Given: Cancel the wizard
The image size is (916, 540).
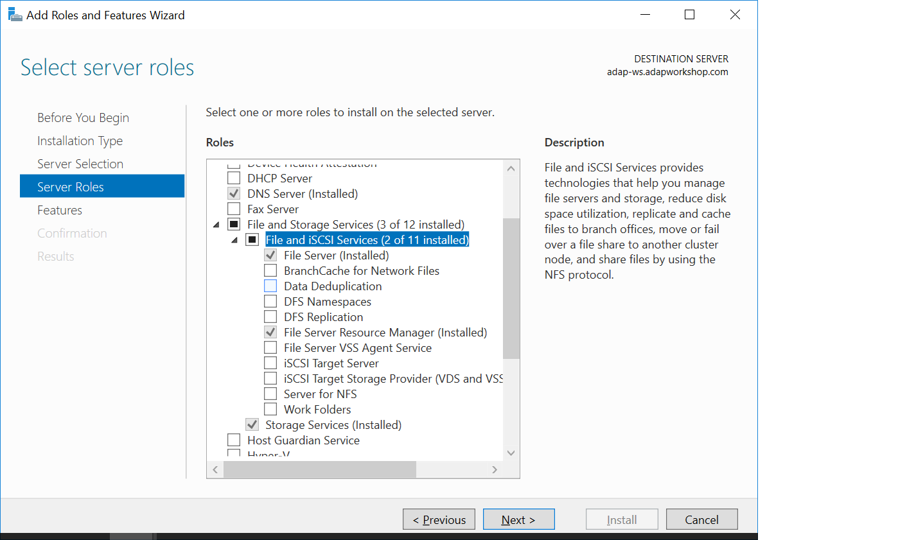Looking at the screenshot, I should click(x=701, y=519).
